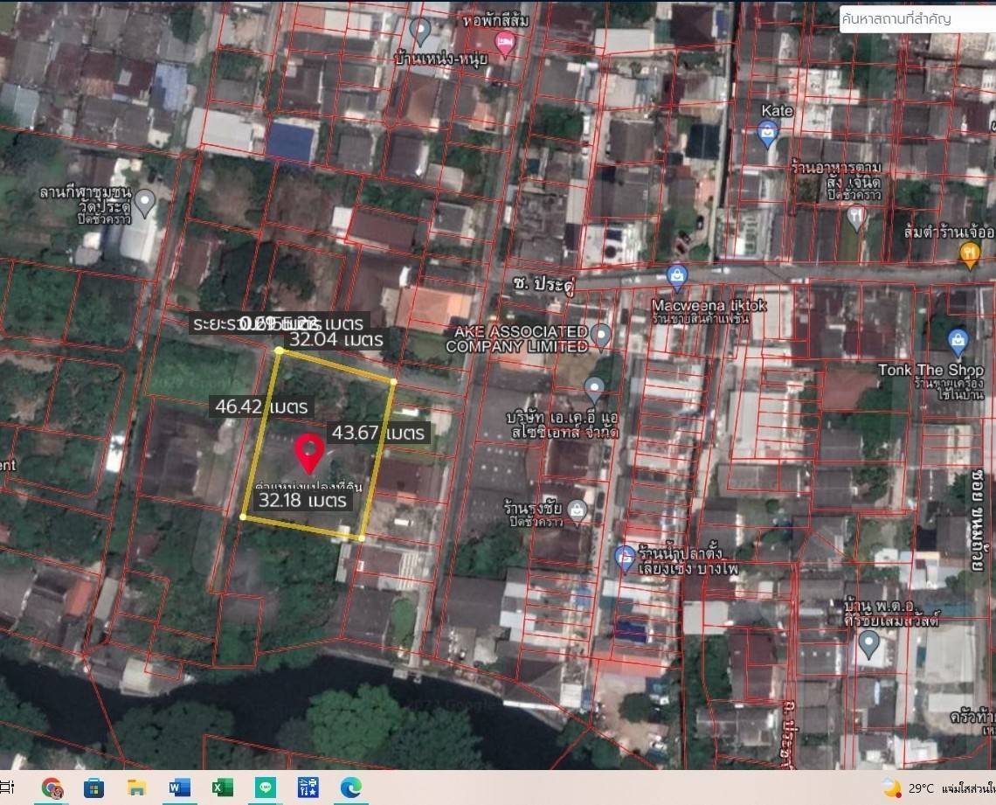Click the AKE Associated Company Limited pin

click(x=600, y=335)
